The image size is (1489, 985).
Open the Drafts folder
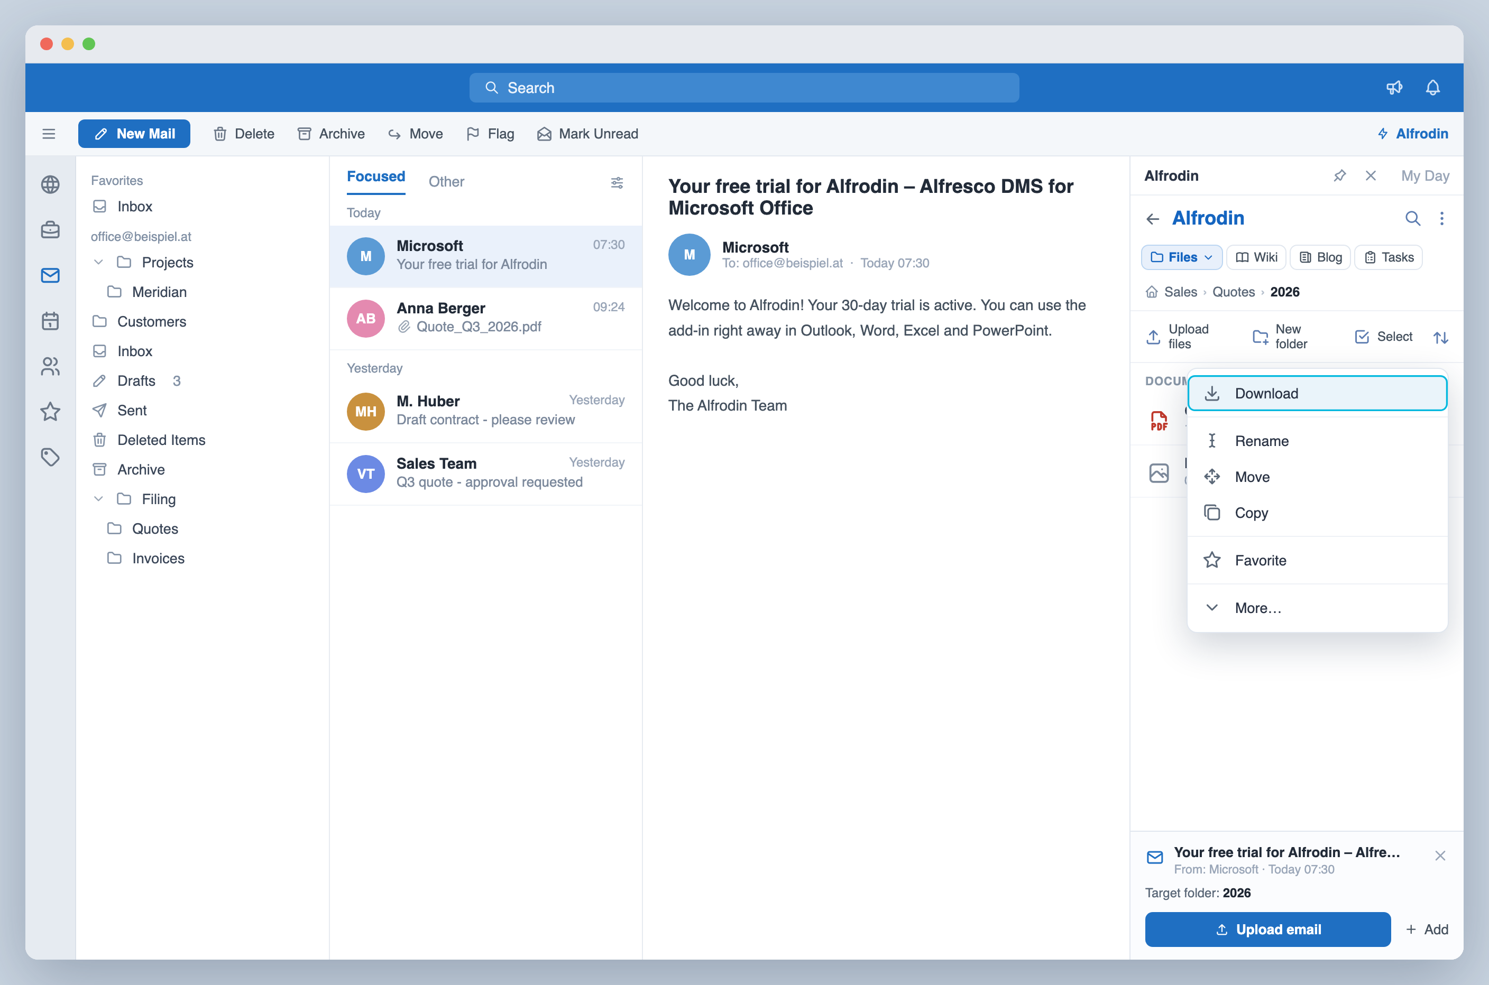coord(203,380)
